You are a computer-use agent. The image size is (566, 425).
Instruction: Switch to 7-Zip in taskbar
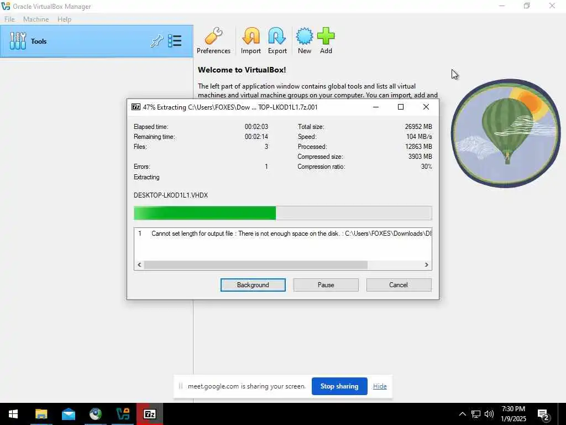150,414
